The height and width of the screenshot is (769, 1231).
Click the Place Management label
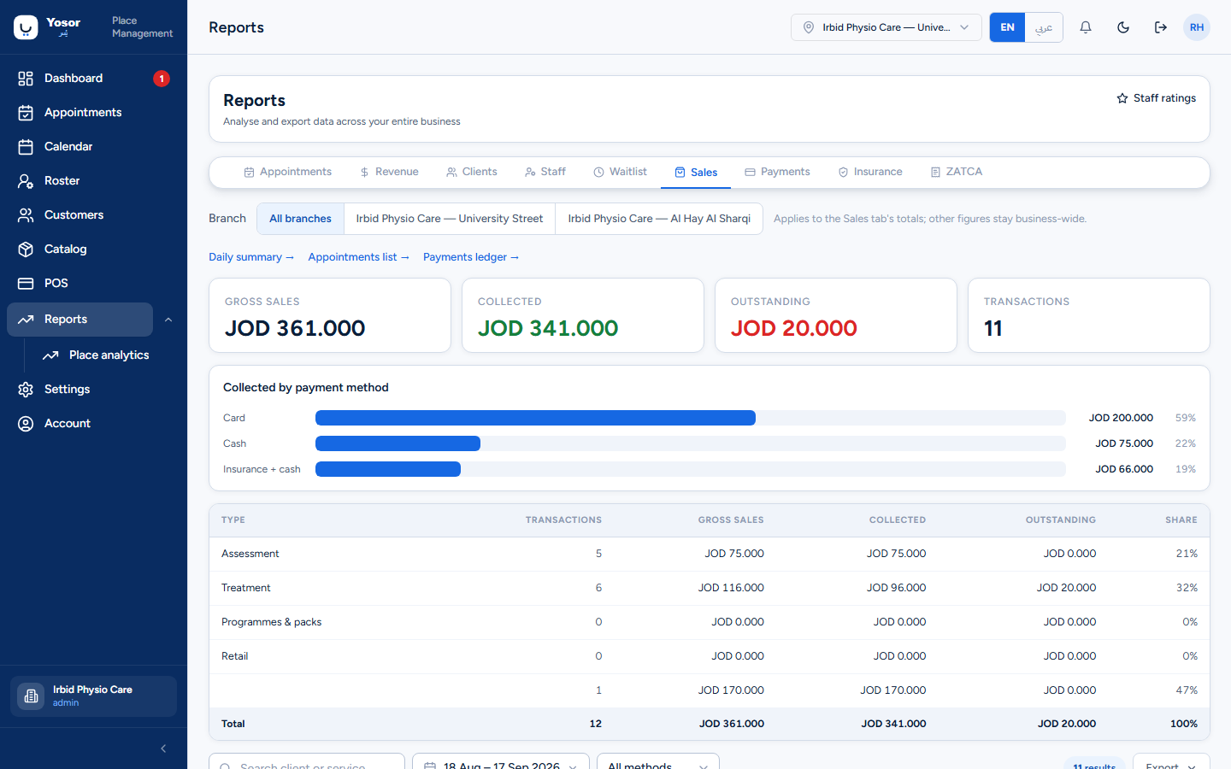(142, 27)
